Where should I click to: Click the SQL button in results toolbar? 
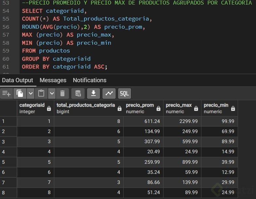pyautogui.click(x=124, y=94)
